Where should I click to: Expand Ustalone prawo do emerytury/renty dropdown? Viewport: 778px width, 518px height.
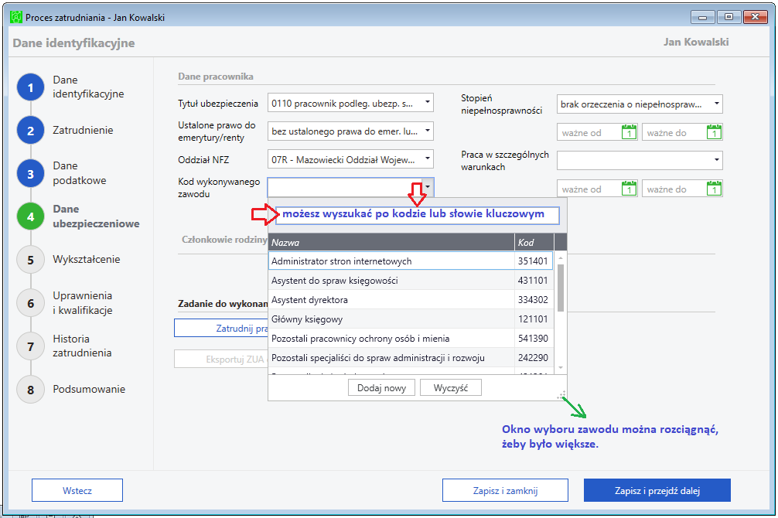pyautogui.click(x=427, y=131)
